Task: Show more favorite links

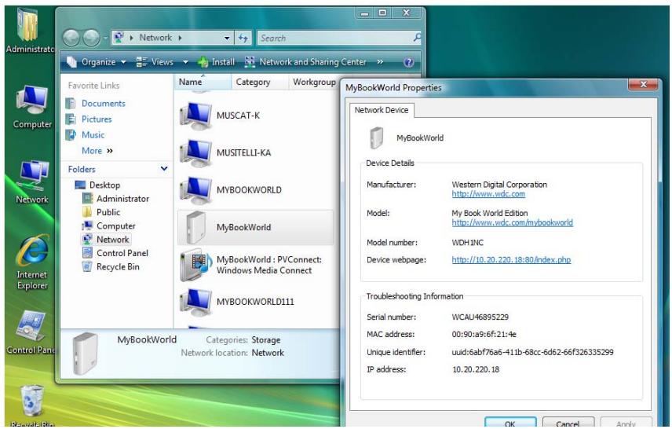Action: point(97,151)
